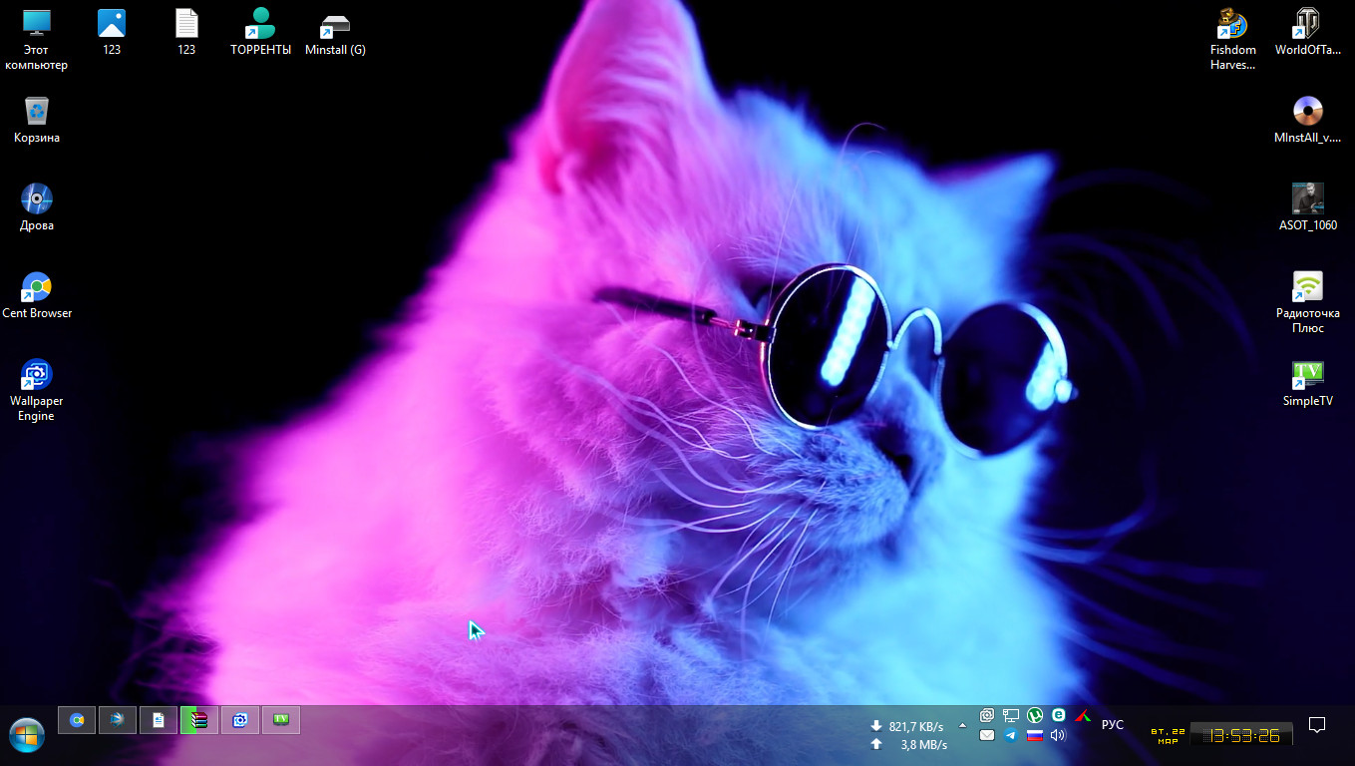This screenshot has height=766, width=1355.
Task: Open Telegram from the system tray
Action: (1011, 736)
